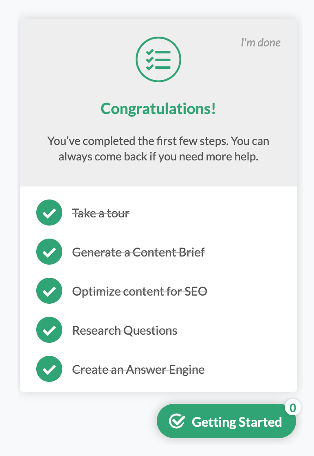Click the checkmark circle next to Optimize content for SEO
Image resolution: width=314 pixels, height=456 pixels.
pyautogui.click(x=49, y=291)
